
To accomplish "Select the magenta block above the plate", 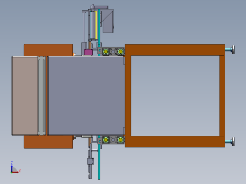I will (x=88, y=52).
